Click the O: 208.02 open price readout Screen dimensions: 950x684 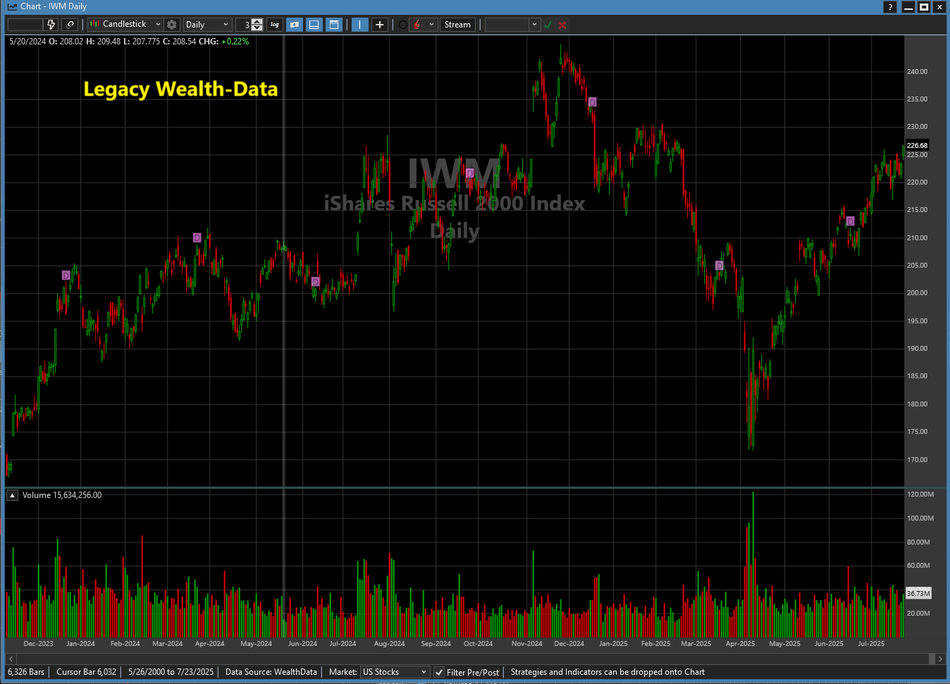pyautogui.click(x=66, y=42)
